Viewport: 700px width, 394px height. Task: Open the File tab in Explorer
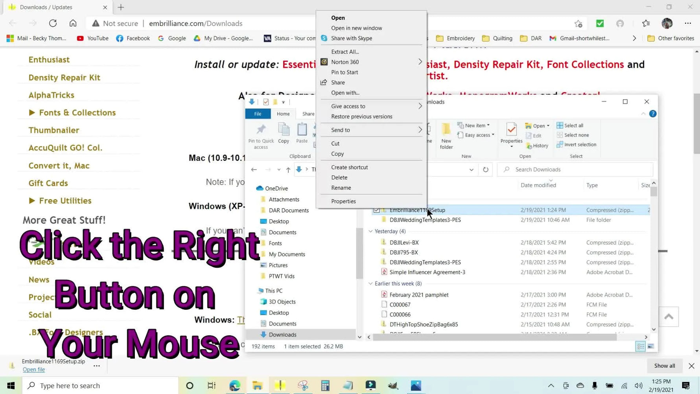coord(258,114)
